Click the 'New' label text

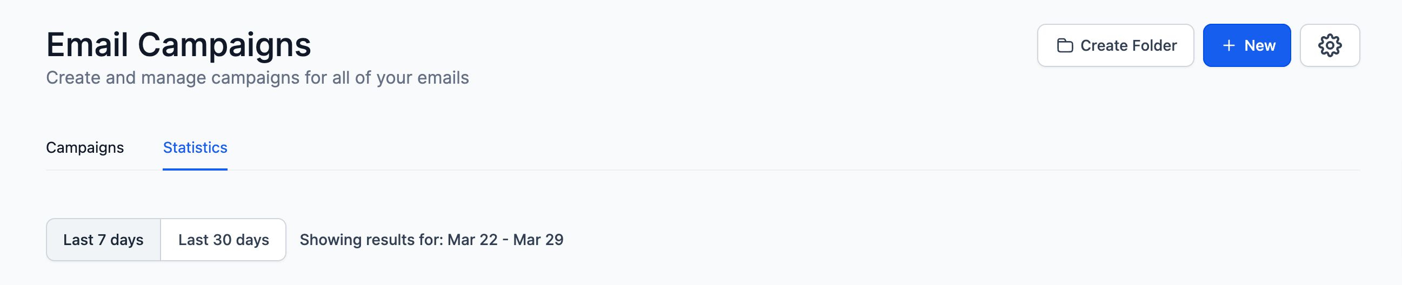1259,46
